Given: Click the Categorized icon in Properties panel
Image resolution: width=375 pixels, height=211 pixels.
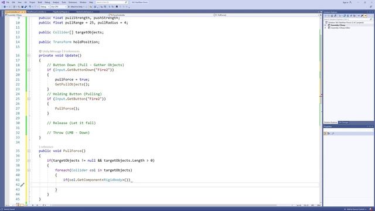Looking at the screenshot, I should click(x=325, y=134).
